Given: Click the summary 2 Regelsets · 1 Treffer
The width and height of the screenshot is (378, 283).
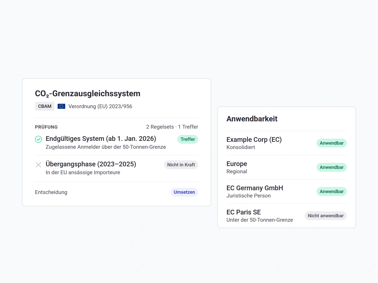Looking at the screenshot, I should [x=172, y=127].
